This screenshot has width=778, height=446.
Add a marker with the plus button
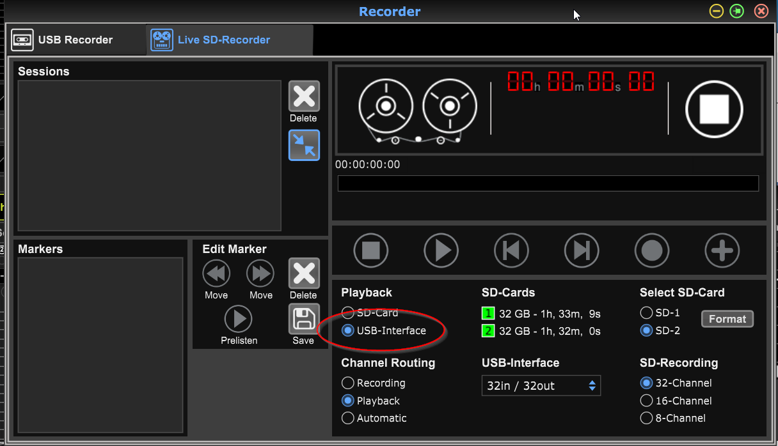pyautogui.click(x=722, y=250)
